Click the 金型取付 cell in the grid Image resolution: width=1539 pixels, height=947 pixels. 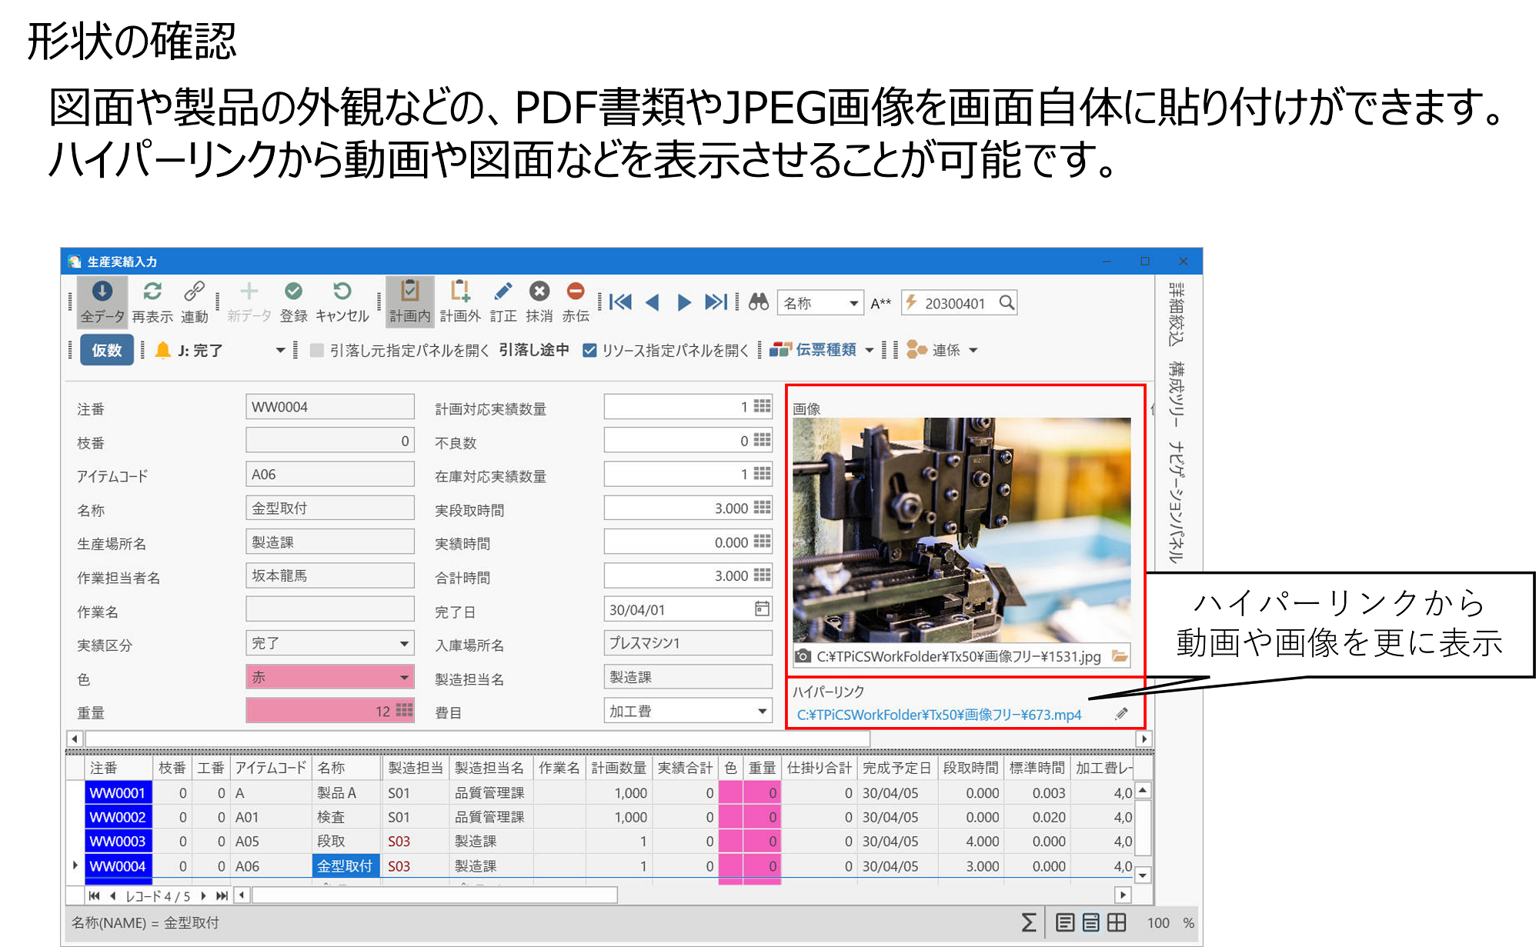[x=346, y=865]
